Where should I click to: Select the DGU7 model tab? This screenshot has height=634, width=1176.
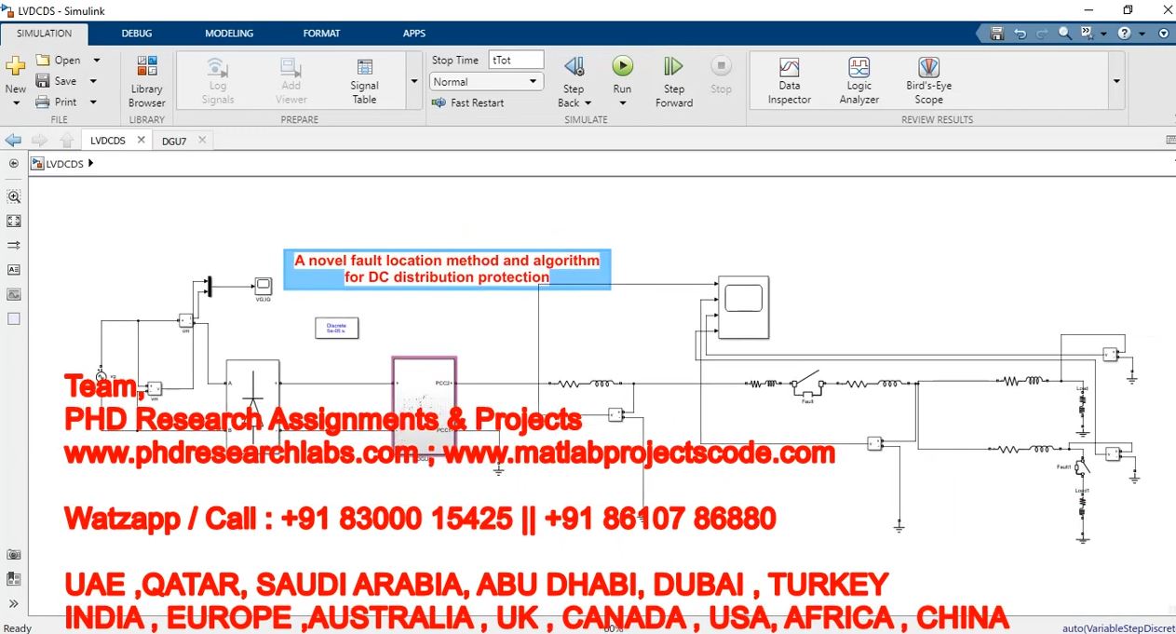[175, 141]
